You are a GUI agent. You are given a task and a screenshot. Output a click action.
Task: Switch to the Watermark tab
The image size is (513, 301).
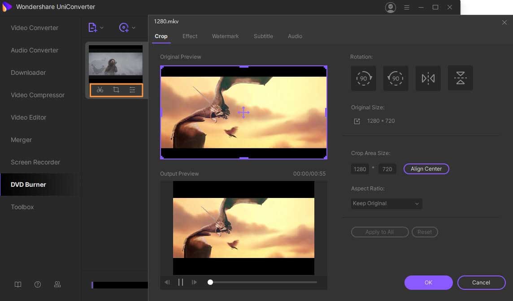[225, 36]
